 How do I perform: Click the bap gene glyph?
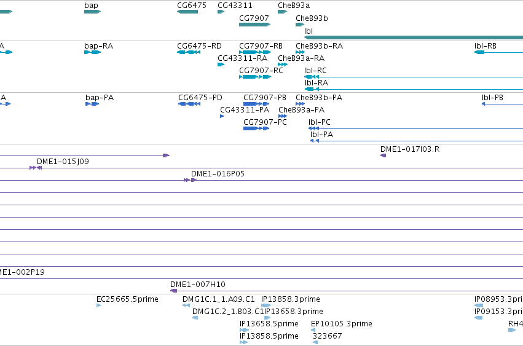click(x=92, y=12)
